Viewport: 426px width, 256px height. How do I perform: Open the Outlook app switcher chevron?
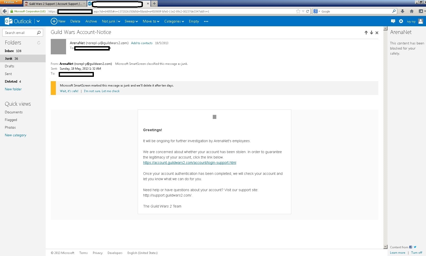38,21
